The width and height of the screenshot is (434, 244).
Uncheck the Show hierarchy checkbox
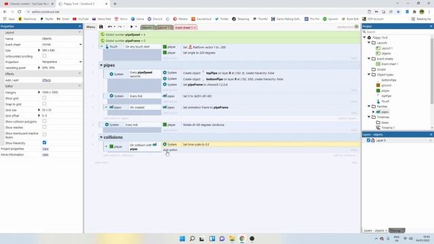click(x=44, y=142)
